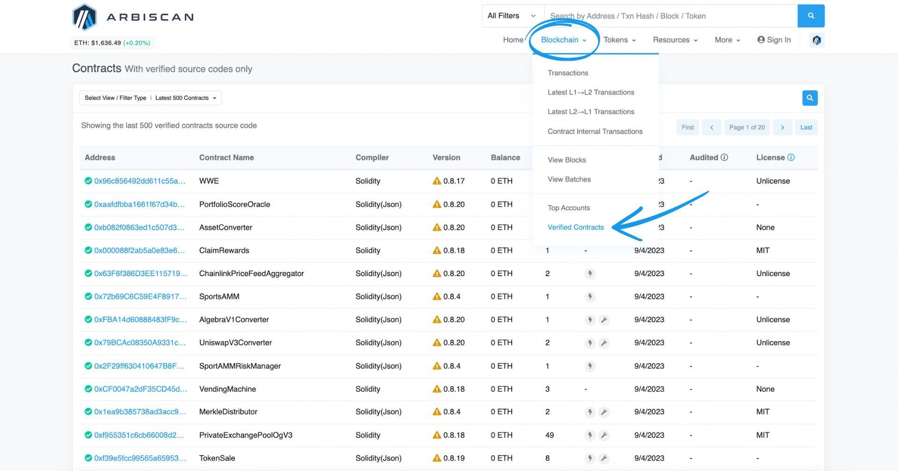Open the All Filters dropdown
The image size is (898, 471).
(513, 16)
